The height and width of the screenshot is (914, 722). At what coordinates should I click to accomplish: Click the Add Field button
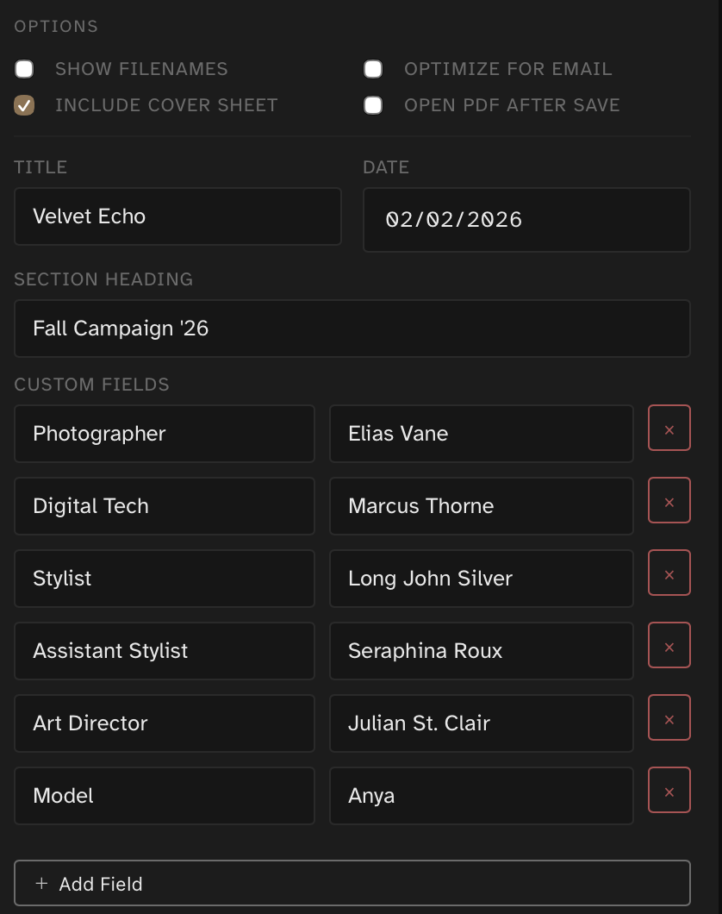click(352, 884)
